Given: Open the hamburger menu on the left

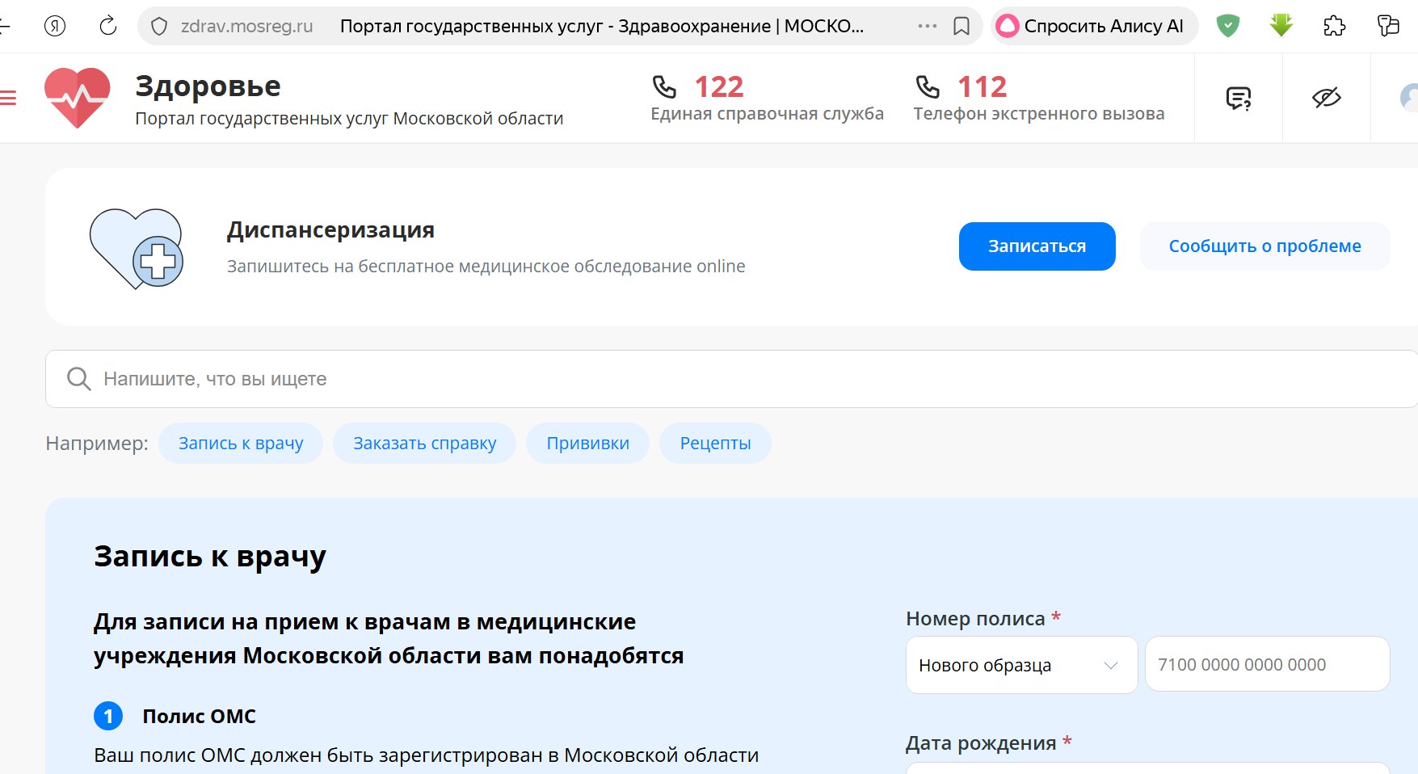Looking at the screenshot, I should point(8,99).
